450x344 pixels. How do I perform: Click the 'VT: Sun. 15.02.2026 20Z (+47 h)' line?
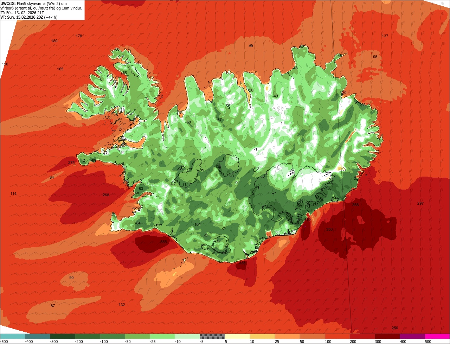(x=29, y=17)
